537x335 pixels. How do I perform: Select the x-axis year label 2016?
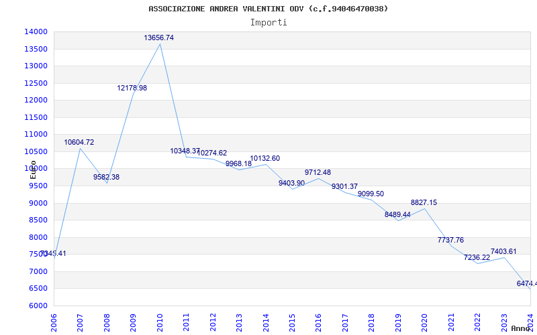pyautogui.click(x=318, y=322)
